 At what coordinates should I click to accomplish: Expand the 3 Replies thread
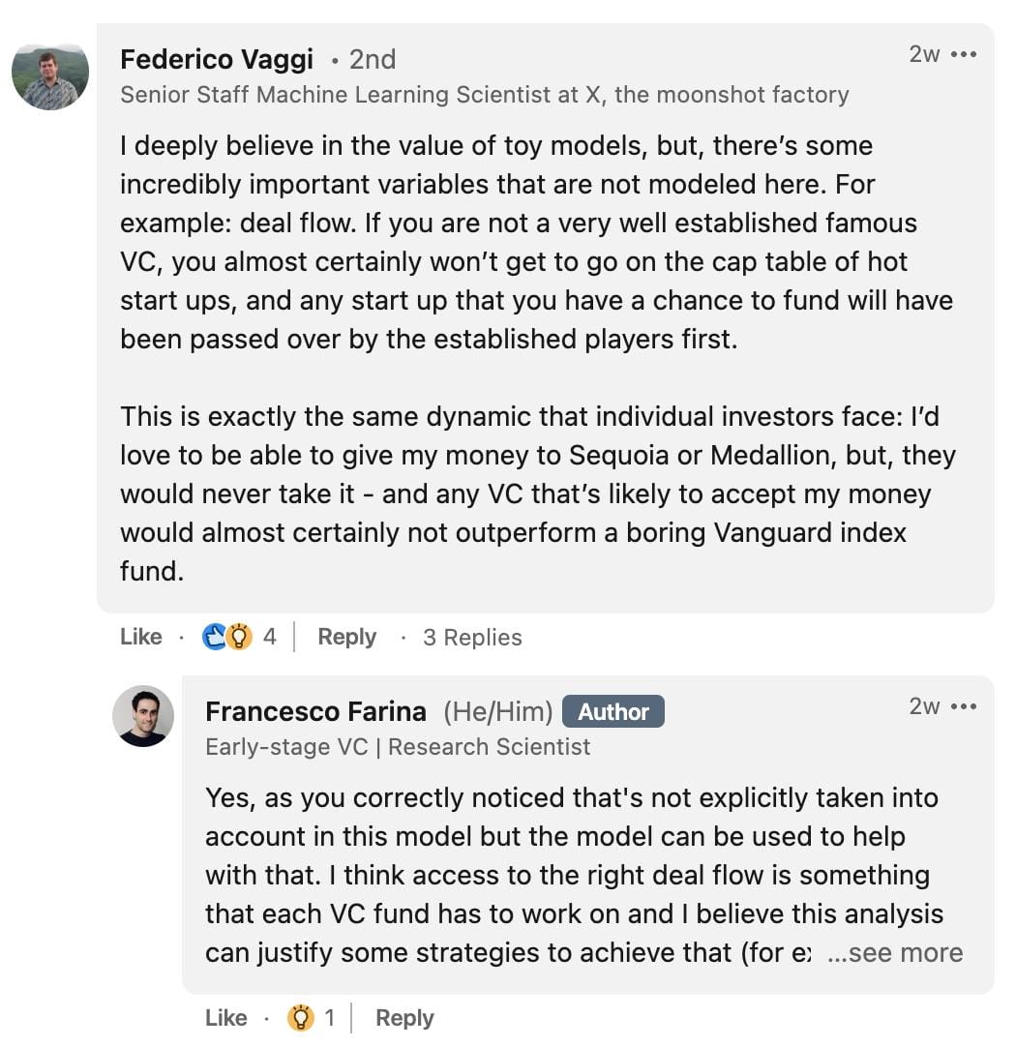click(x=472, y=638)
